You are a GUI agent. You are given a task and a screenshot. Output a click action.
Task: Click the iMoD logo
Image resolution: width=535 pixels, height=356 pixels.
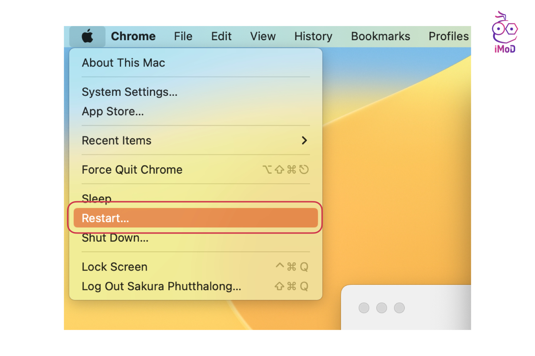point(505,32)
